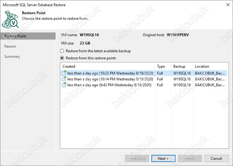The height and width of the screenshot is (166, 233).
Task: Click the Original host value W19HYPERV
Action: pyautogui.click(x=178, y=35)
